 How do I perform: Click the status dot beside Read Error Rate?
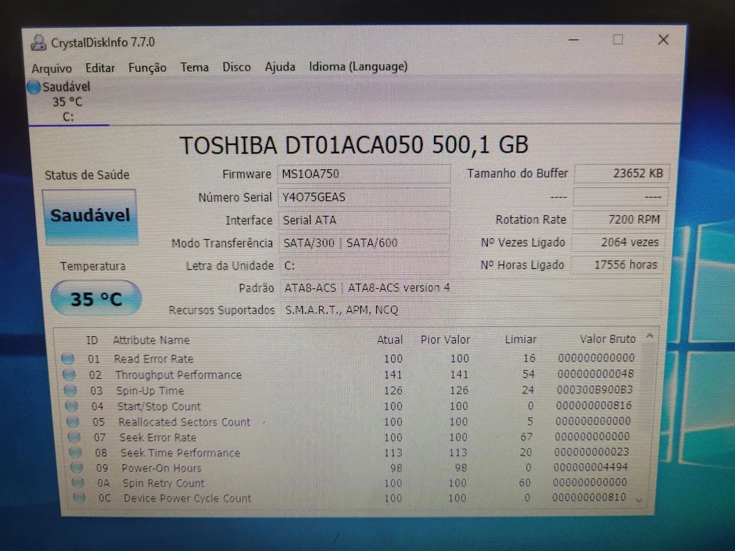(68, 359)
